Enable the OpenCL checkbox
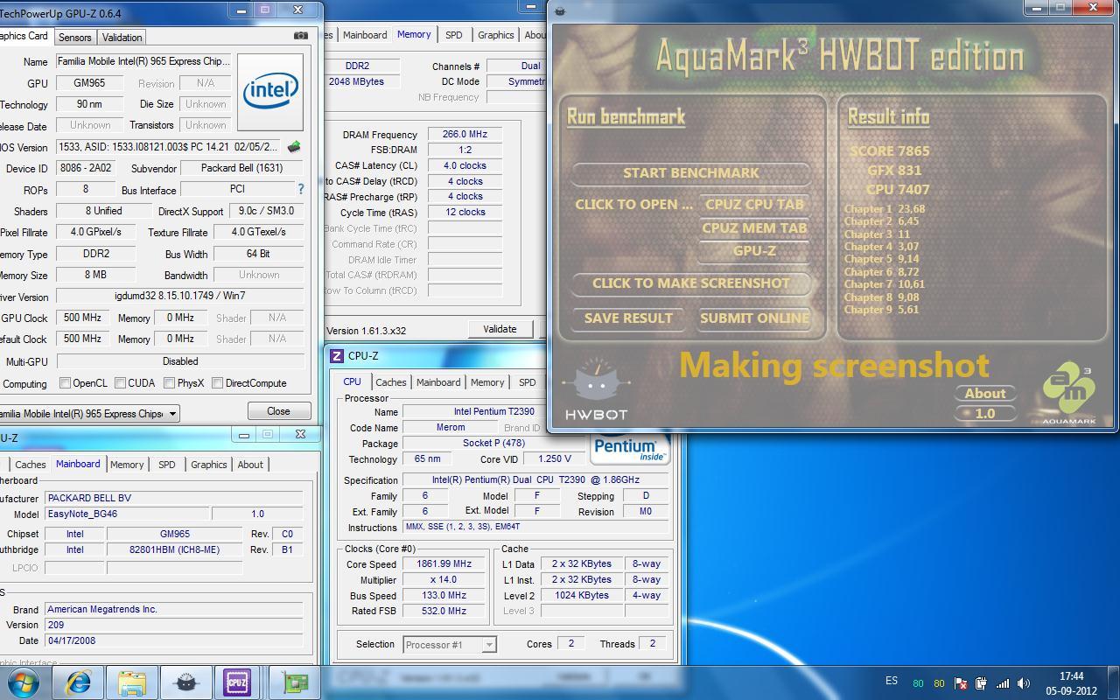The height and width of the screenshot is (700, 1120). pyautogui.click(x=66, y=382)
